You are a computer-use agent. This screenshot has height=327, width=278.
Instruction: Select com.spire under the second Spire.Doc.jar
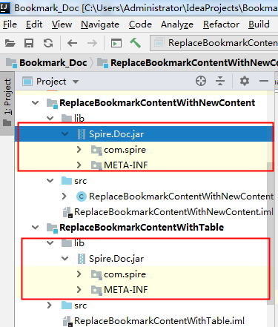tap(125, 274)
